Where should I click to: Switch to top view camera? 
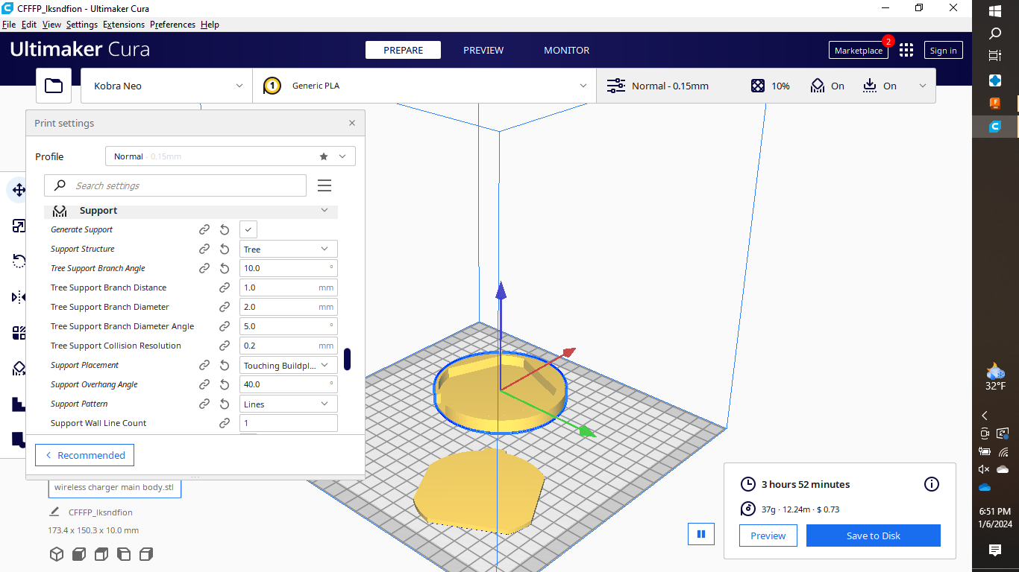point(101,553)
